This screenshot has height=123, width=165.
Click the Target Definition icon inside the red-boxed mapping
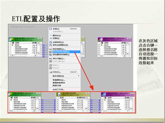pyautogui.click(x=104, y=94)
